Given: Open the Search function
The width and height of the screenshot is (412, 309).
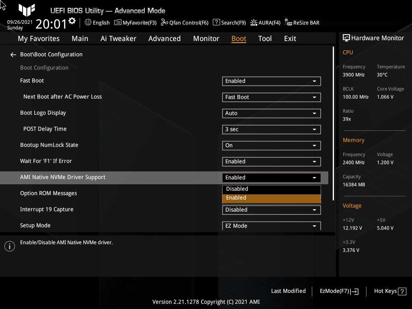Looking at the screenshot, I should tap(229, 23).
